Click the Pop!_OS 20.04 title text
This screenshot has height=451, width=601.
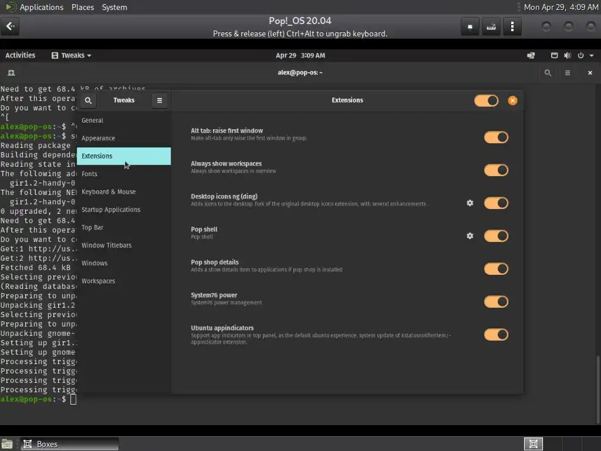click(300, 21)
